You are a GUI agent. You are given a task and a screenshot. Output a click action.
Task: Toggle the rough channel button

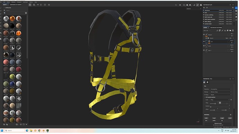click(222, 118)
